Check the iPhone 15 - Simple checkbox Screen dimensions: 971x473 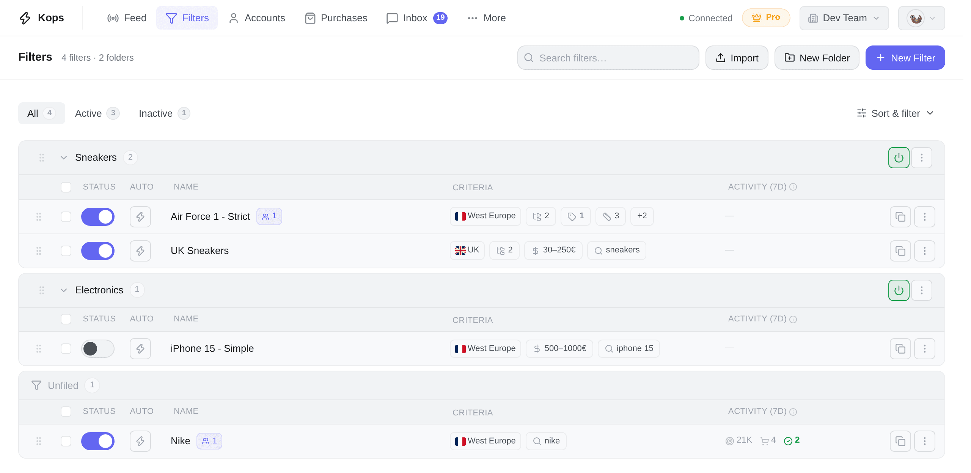tap(66, 349)
